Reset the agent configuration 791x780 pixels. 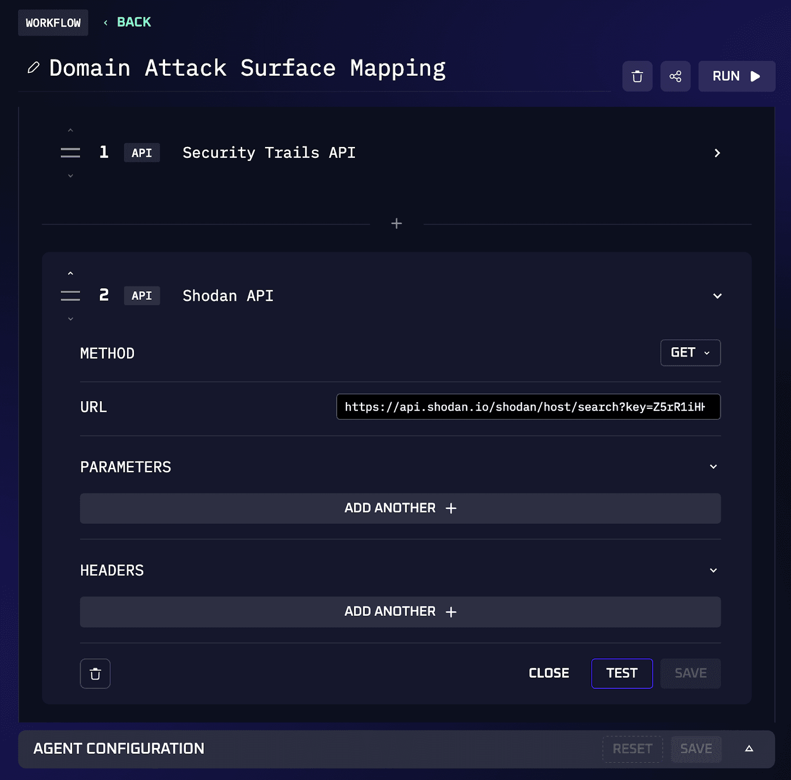coord(632,749)
